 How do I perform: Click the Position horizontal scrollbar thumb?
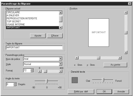(x=99, y=58)
